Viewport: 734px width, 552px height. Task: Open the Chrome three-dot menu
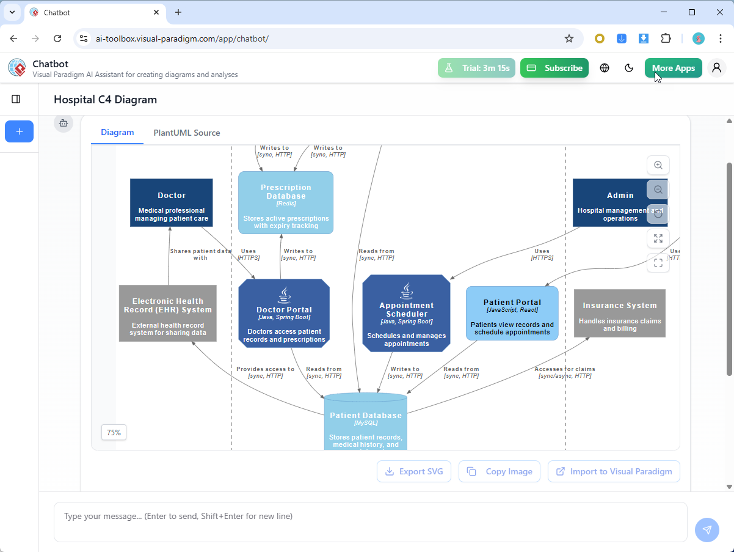[722, 38]
